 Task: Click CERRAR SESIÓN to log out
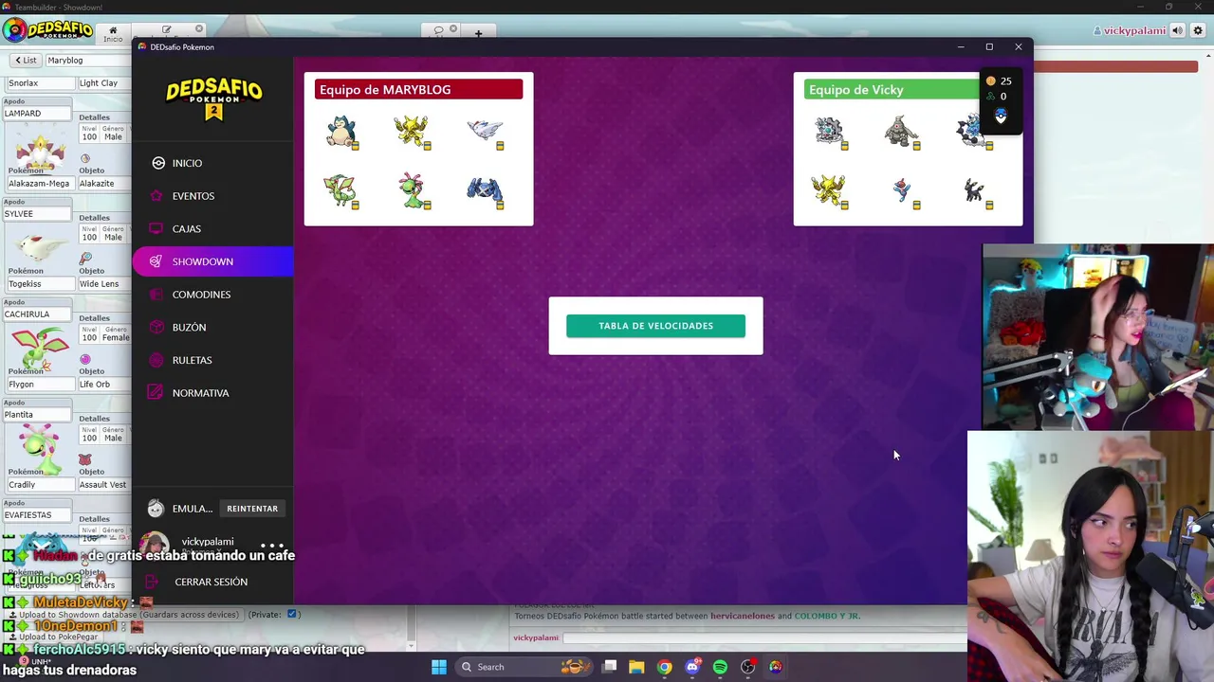[211, 582]
